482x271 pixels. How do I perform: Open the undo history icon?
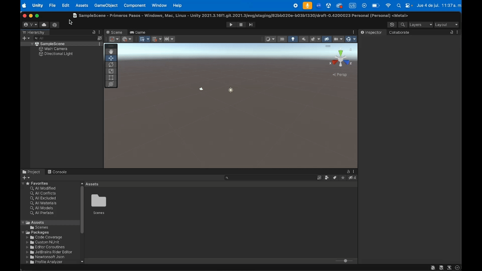[392, 25]
